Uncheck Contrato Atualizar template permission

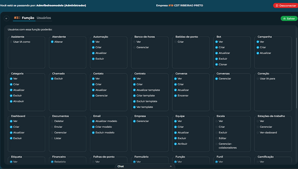point(134,90)
